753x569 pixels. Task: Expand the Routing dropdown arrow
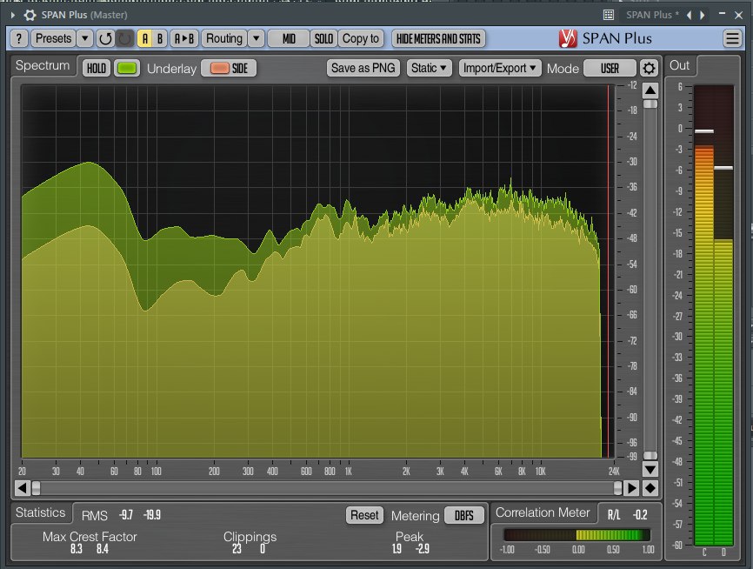257,38
